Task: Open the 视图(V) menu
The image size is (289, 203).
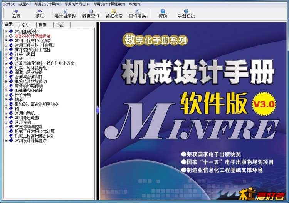Action: click(25, 4)
